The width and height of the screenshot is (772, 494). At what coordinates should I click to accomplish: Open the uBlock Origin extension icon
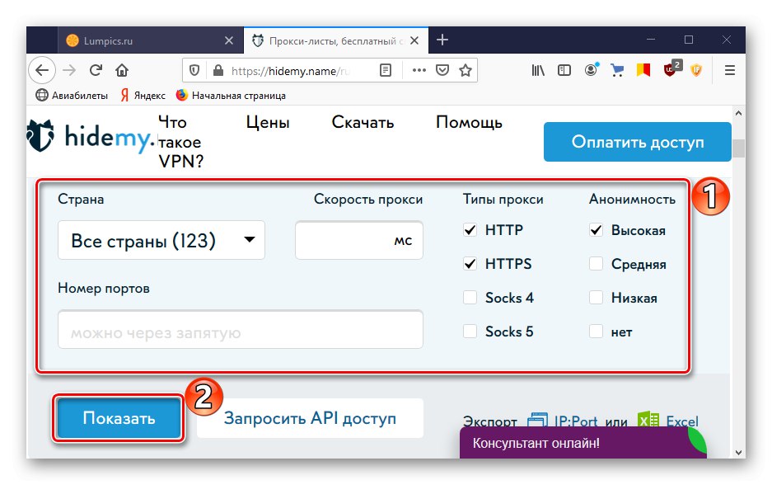[671, 70]
